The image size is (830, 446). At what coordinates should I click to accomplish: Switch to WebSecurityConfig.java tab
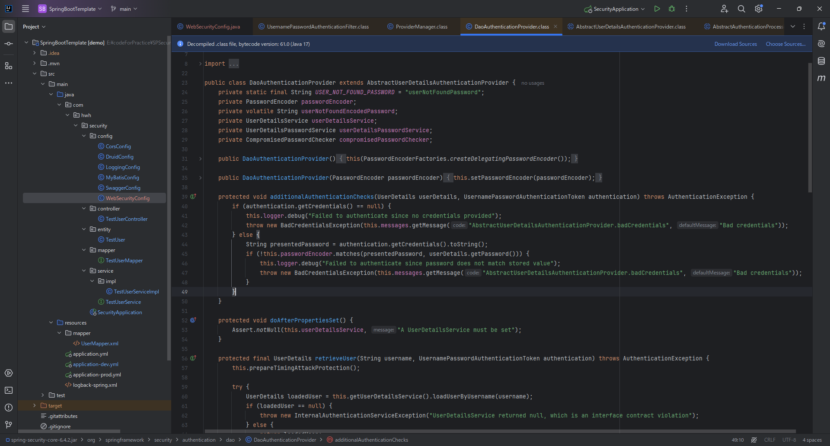[x=209, y=27]
